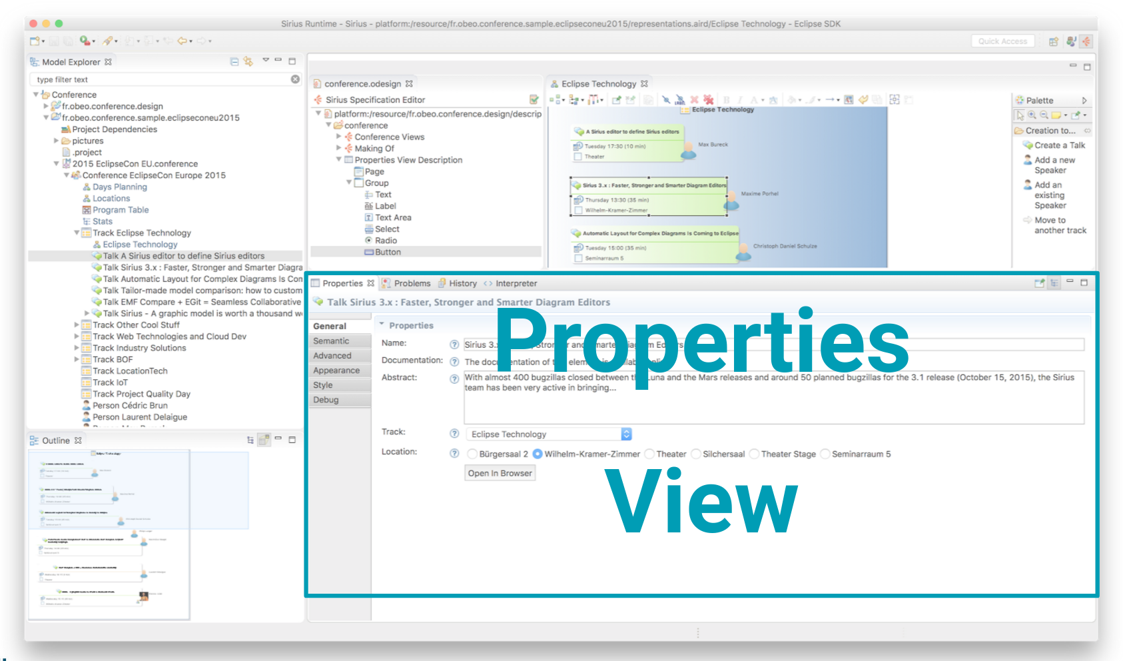Select the Wilhelm-Kramer-Zimmer location radio
Screen dimensions: 1123x661
(538, 454)
